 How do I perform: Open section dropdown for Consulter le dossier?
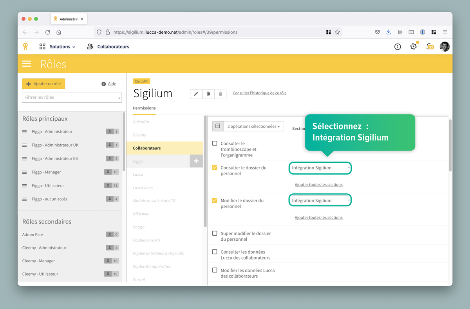pyautogui.click(x=320, y=168)
